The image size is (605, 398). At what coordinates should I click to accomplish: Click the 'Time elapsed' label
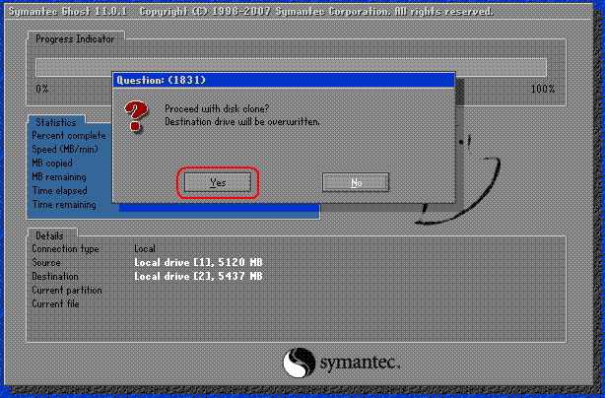tap(59, 190)
